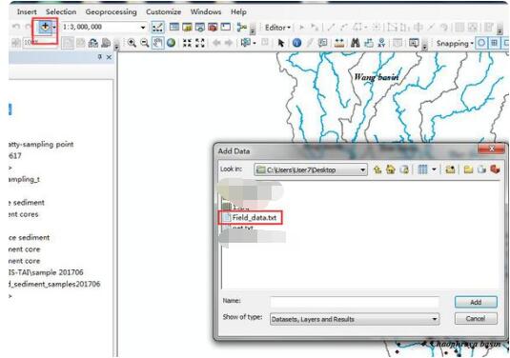Select the Zoom In magnifier tool
The height and width of the screenshot is (358, 510).
[132, 43]
